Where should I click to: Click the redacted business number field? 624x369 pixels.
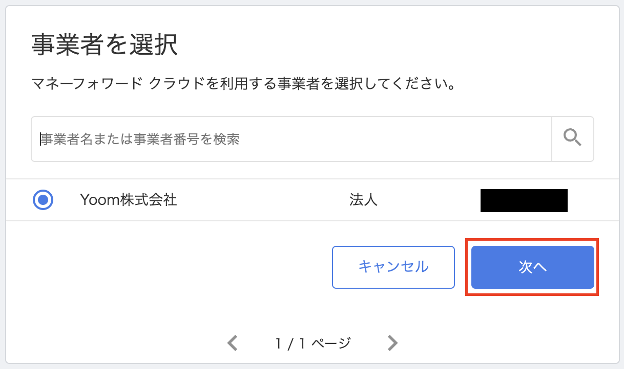[x=524, y=200]
